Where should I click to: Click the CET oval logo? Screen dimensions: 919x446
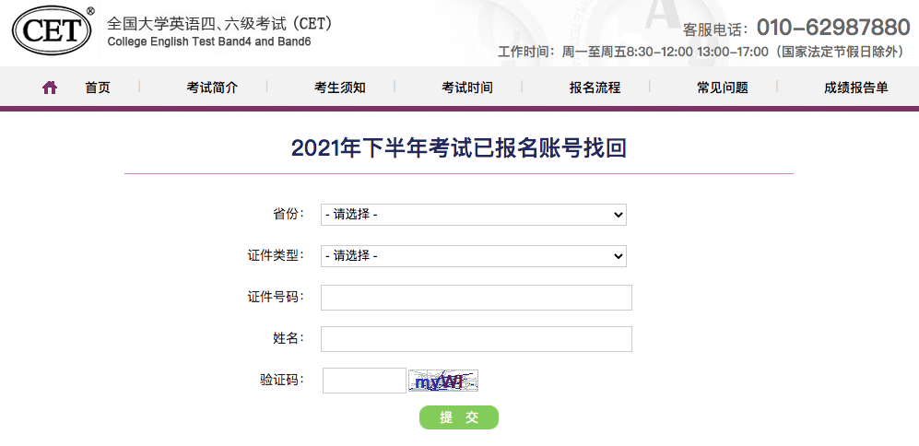52,29
